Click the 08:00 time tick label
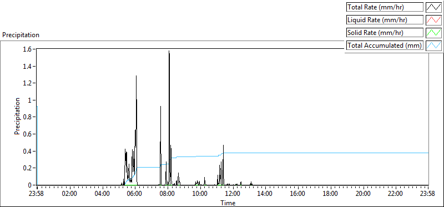Screen dimensions: 444x207 coord(168,194)
